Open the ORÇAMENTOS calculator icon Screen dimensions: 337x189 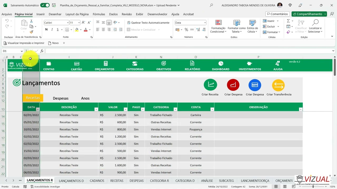pos(106,64)
